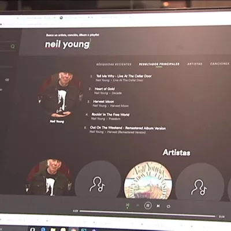Go to previous track in player

pyautogui.click(x=137, y=206)
